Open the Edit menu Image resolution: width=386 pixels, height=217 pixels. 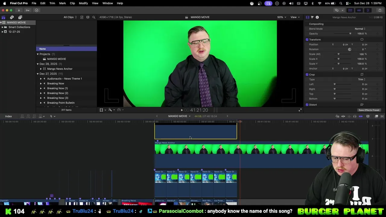tap(43, 3)
